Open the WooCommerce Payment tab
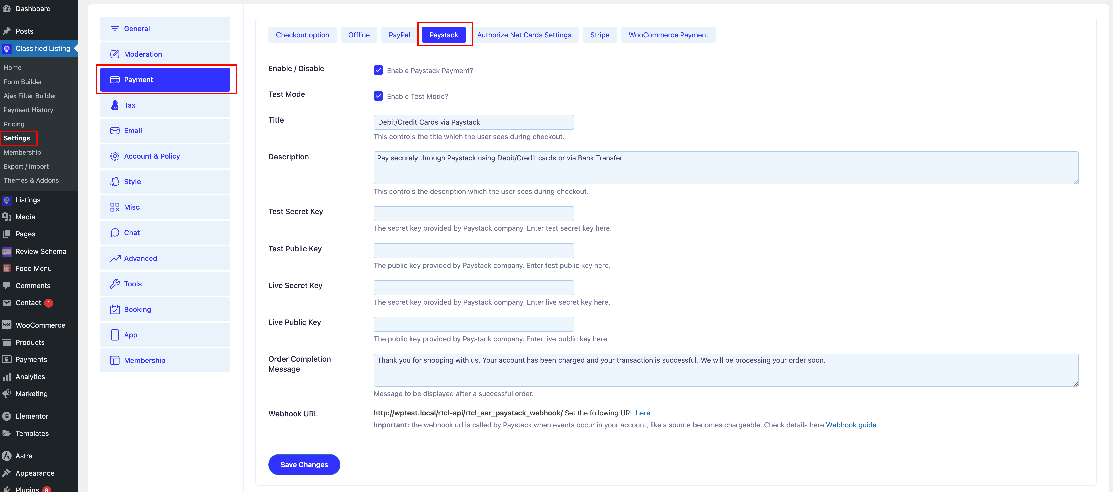1113x492 pixels. [668, 35]
